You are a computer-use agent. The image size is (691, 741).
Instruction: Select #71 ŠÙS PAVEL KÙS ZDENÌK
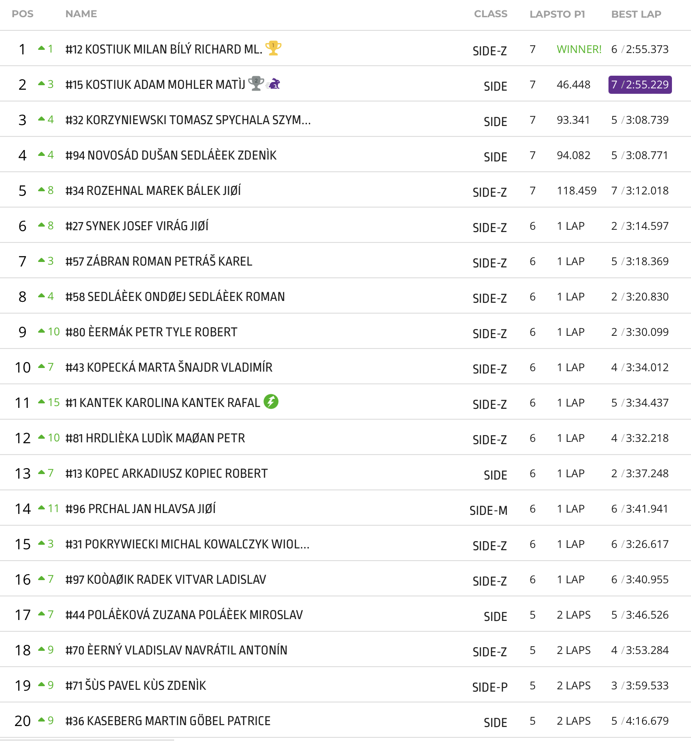[136, 685]
